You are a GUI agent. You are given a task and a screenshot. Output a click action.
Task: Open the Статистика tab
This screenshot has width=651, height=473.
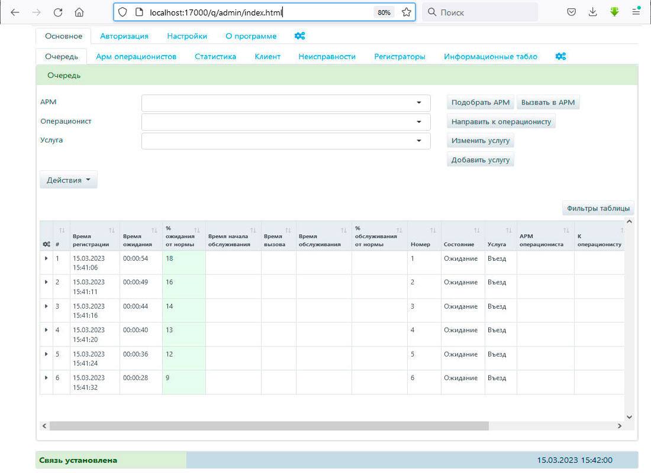[x=215, y=56]
